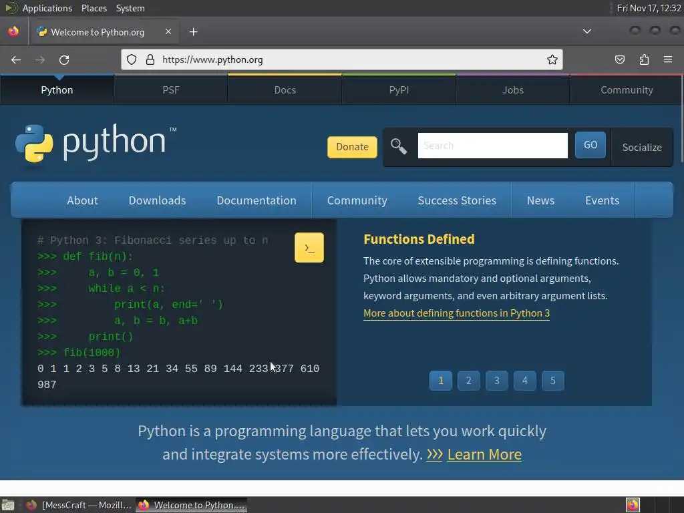The image size is (684, 513).
Task: Expand the list all tabs chevron
Action: [587, 31]
